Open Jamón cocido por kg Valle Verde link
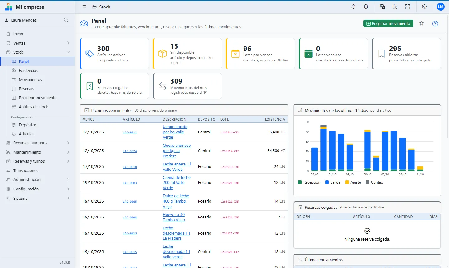Screen dimensions: 449x268 point(175,132)
